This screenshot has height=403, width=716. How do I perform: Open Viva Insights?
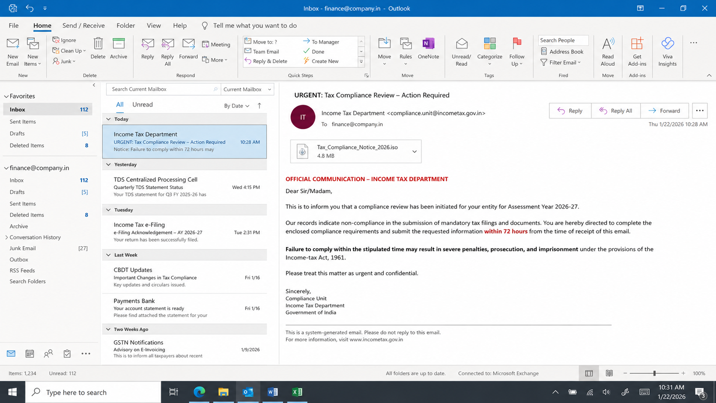[668, 51]
